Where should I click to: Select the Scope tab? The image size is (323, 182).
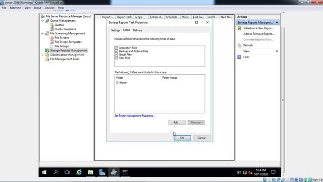point(127,30)
